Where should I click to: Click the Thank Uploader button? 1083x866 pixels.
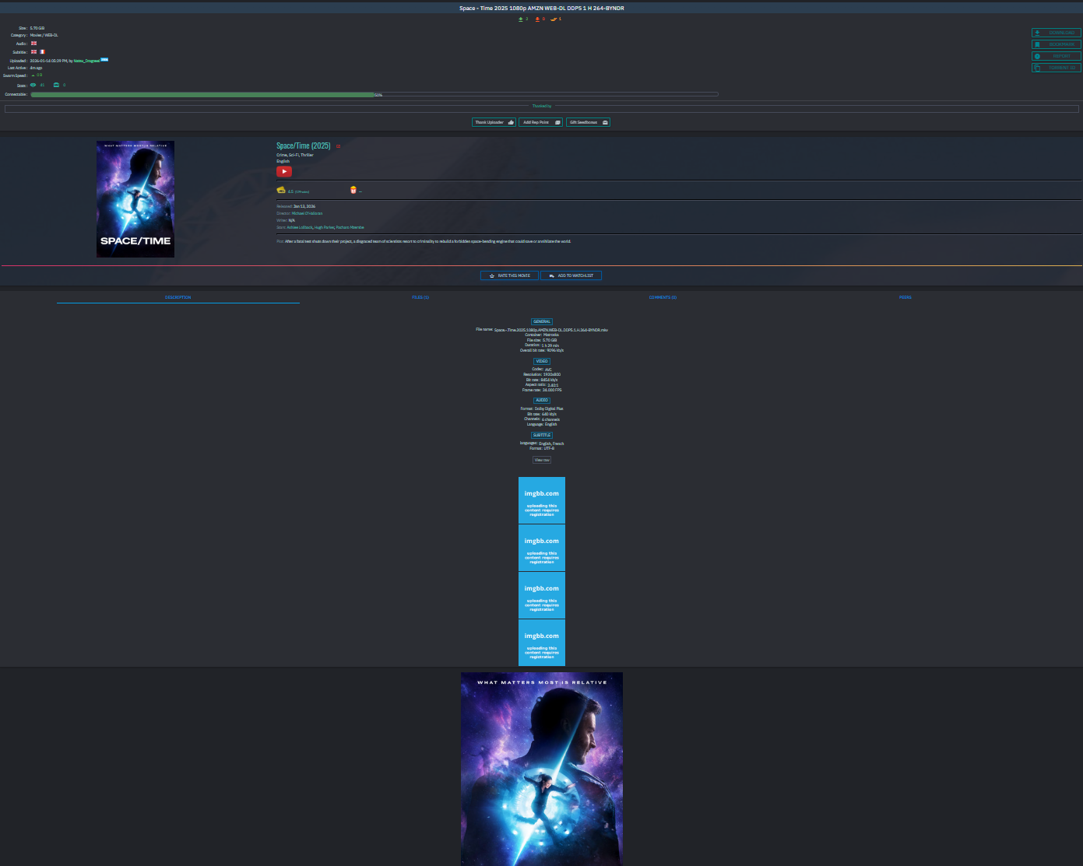tap(494, 122)
